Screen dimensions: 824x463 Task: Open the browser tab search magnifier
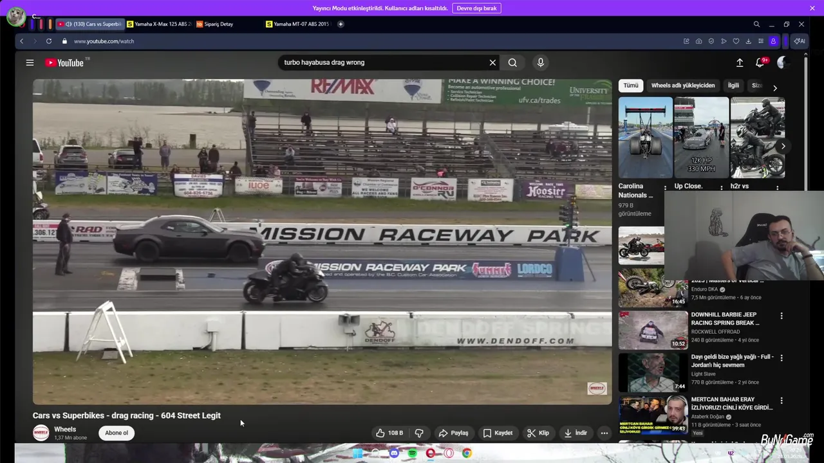756,24
